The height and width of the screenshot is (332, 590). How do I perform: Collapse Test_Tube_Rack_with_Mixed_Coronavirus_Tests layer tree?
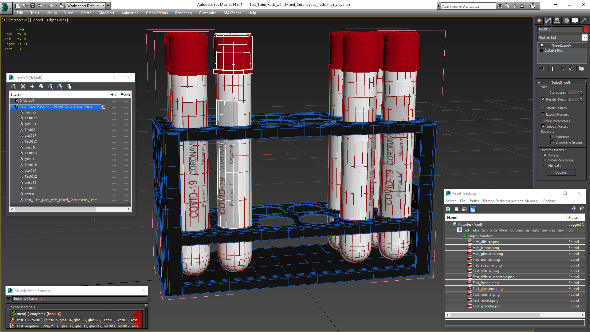click(x=12, y=107)
